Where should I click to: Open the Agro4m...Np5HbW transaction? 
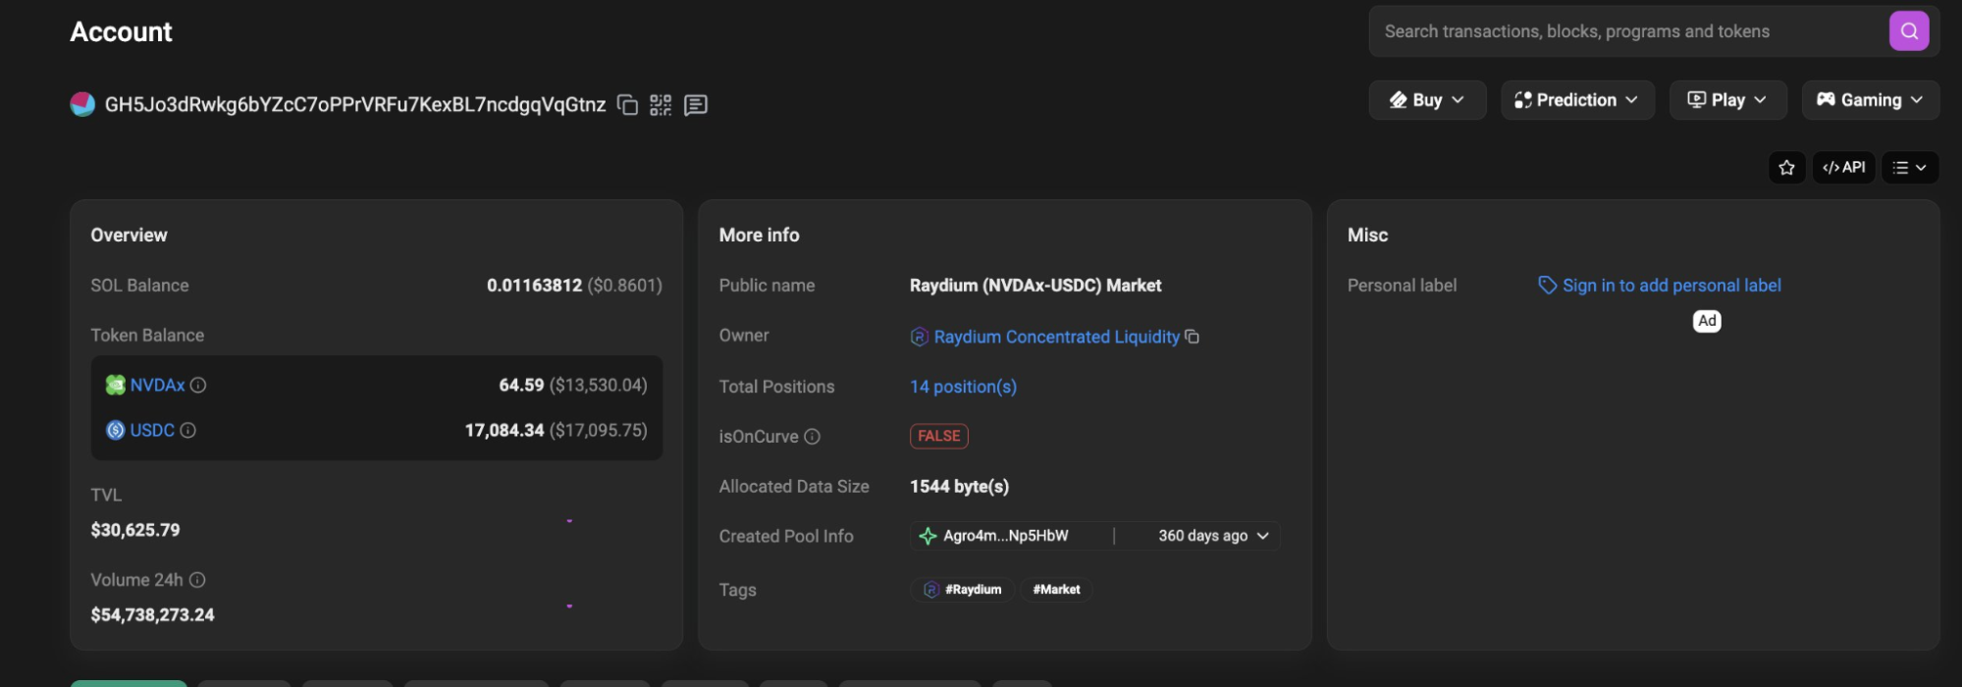pos(1005,536)
